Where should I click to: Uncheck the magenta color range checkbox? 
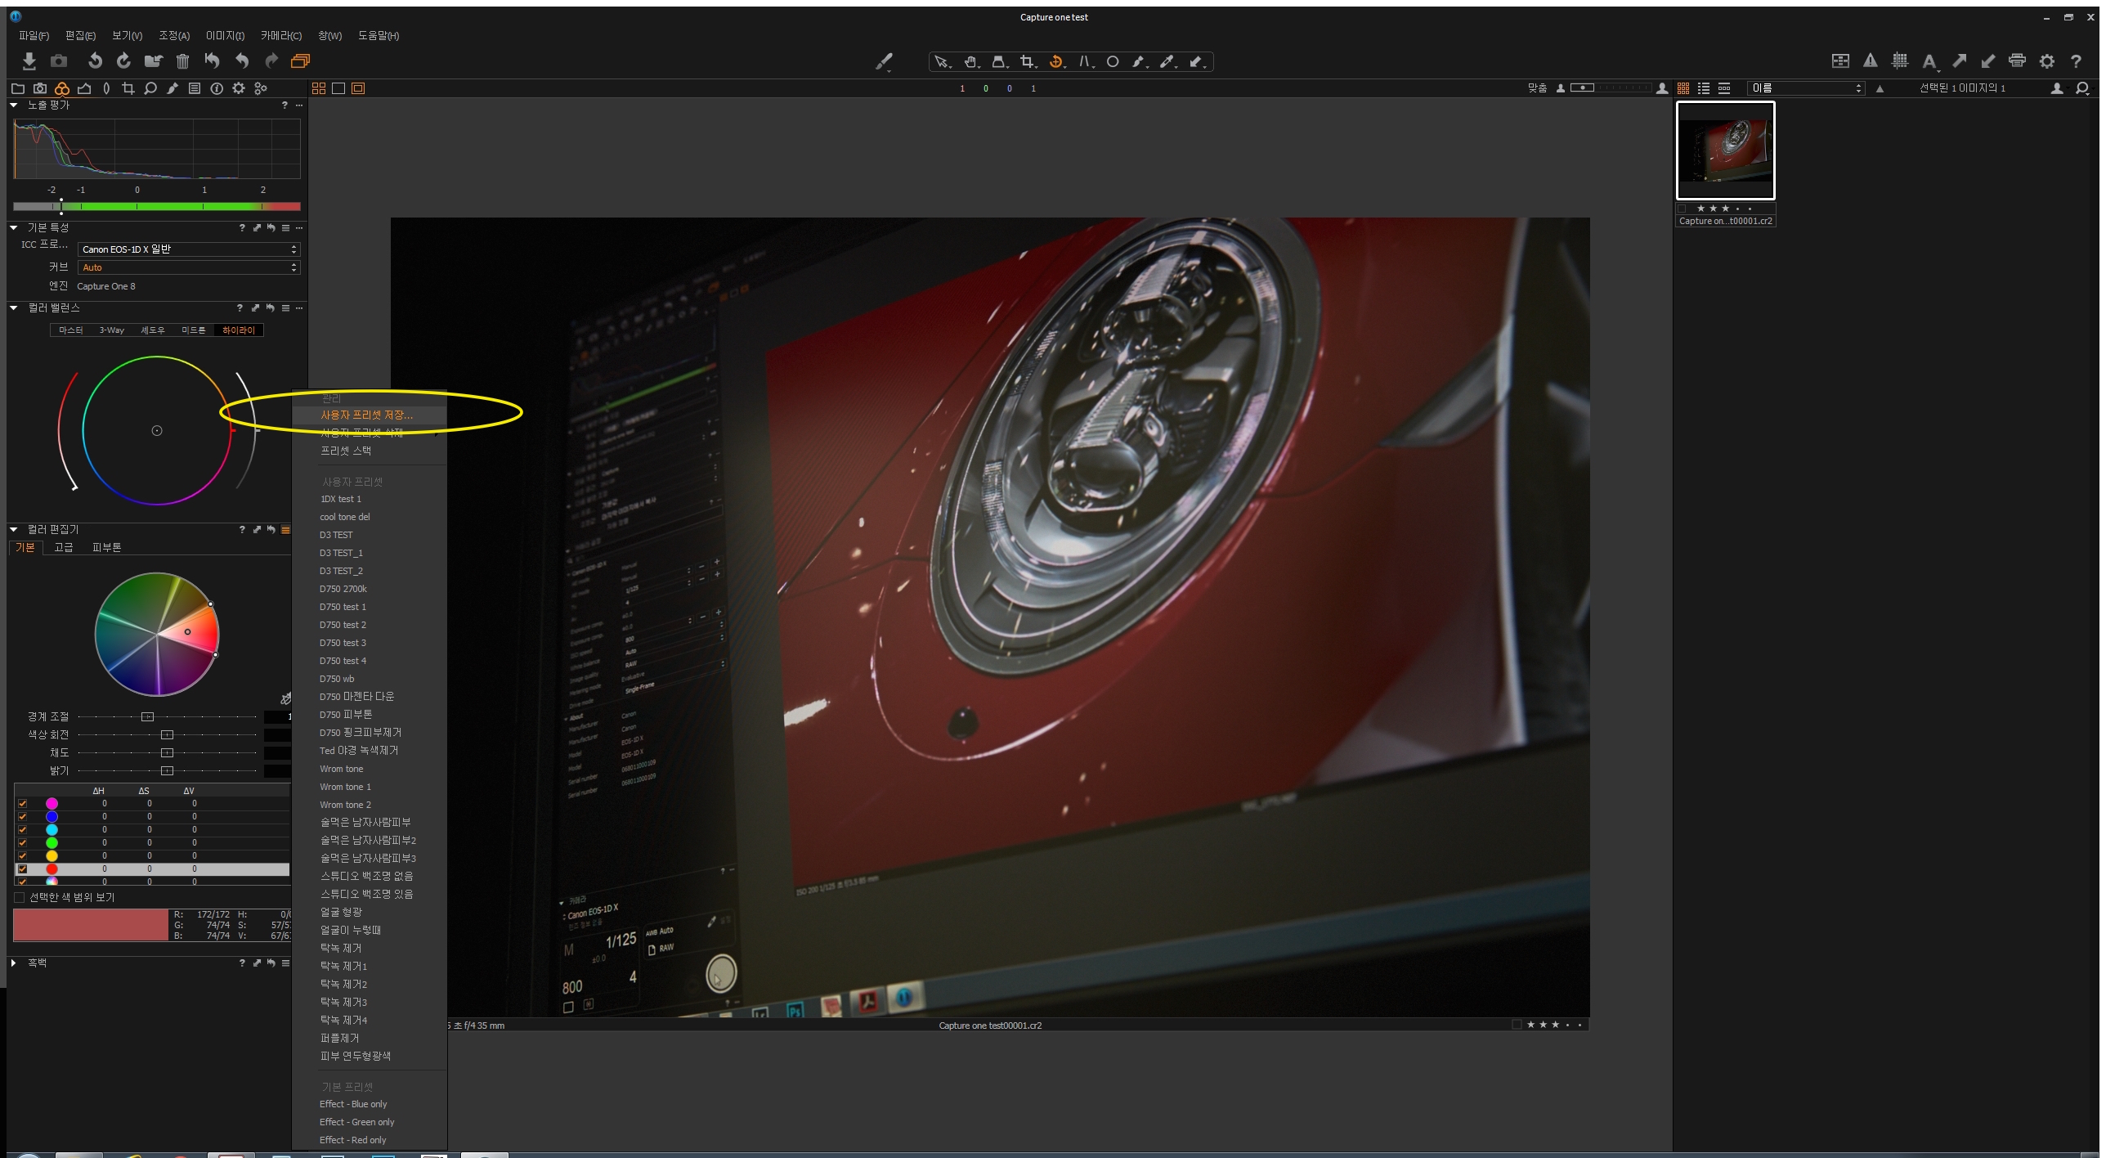(22, 804)
